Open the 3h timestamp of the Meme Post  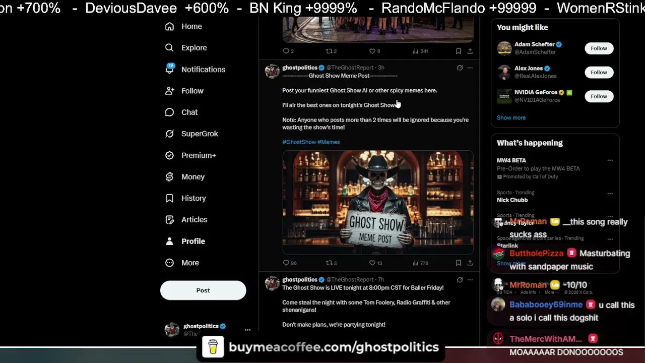(381, 68)
